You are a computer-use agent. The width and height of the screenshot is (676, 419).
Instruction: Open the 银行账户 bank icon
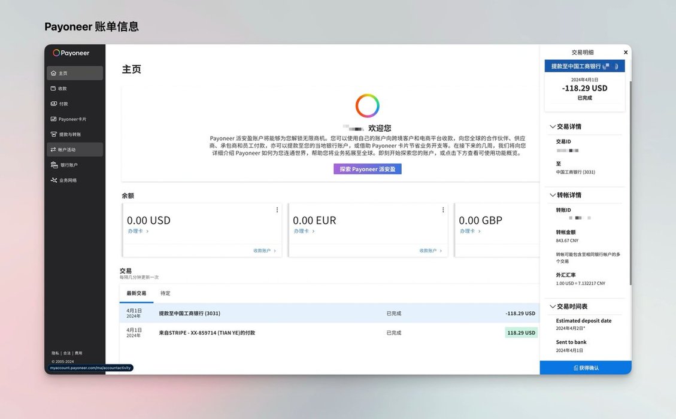click(x=53, y=165)
